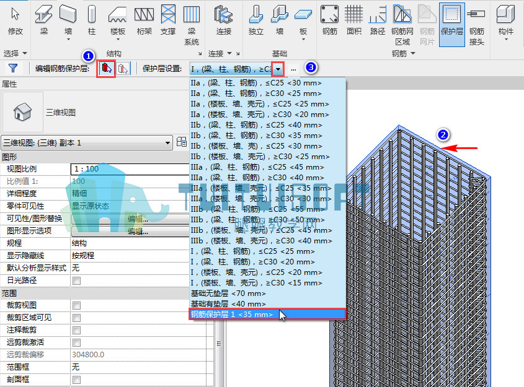Open the 保护层设置 dropdown arrow
Image resolution: width=524 pixels, height=387 pixels.
278,69
